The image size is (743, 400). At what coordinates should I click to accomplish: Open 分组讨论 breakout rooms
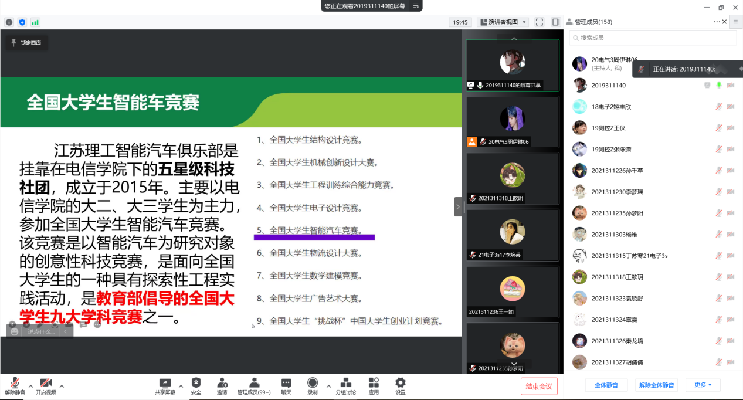tap(345, 386)
